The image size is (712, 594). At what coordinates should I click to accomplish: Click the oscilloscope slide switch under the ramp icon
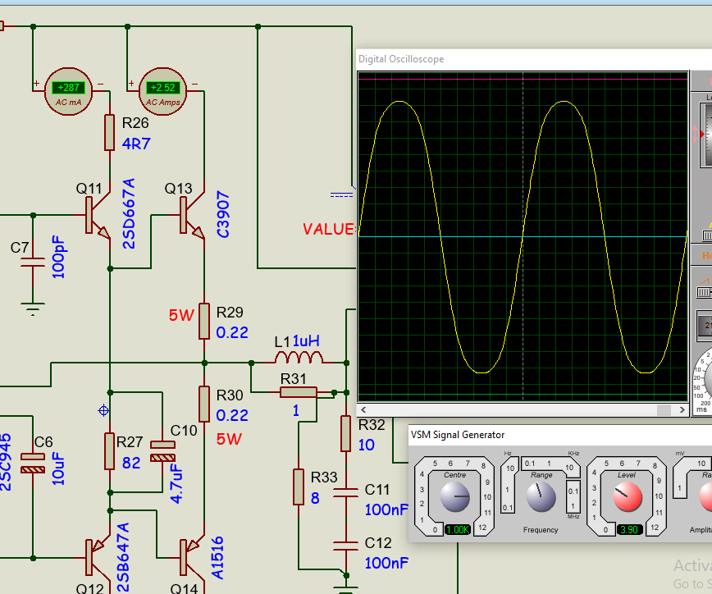pyautogui.click(x=705, y=292)
